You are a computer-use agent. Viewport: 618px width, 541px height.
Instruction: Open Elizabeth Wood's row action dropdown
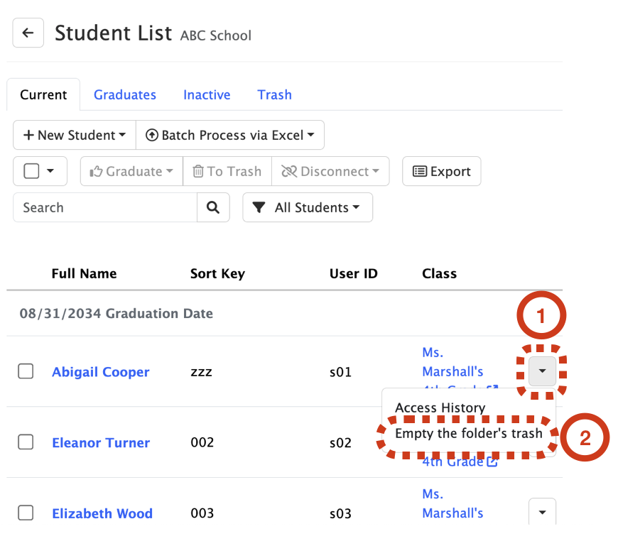(x=542, y=511)
